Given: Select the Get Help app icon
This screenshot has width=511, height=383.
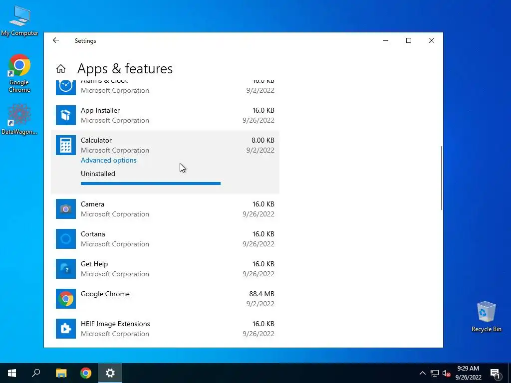Looking at the screenshot, I should 66,269.
